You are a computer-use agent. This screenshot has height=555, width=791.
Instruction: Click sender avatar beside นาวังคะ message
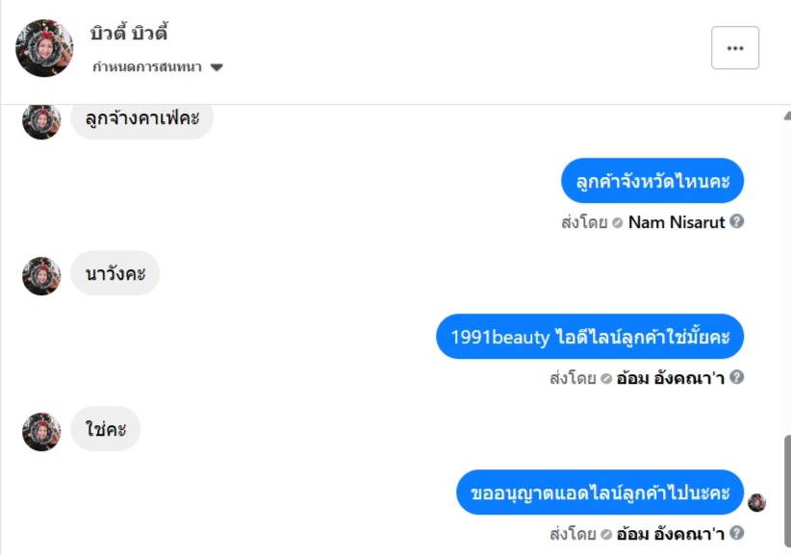(x=41, y=276)
